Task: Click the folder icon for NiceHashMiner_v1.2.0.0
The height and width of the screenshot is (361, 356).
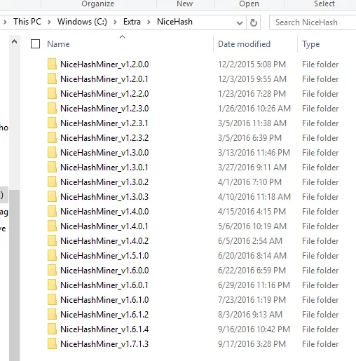Action: pyautogui.click(x=52, y=64)
